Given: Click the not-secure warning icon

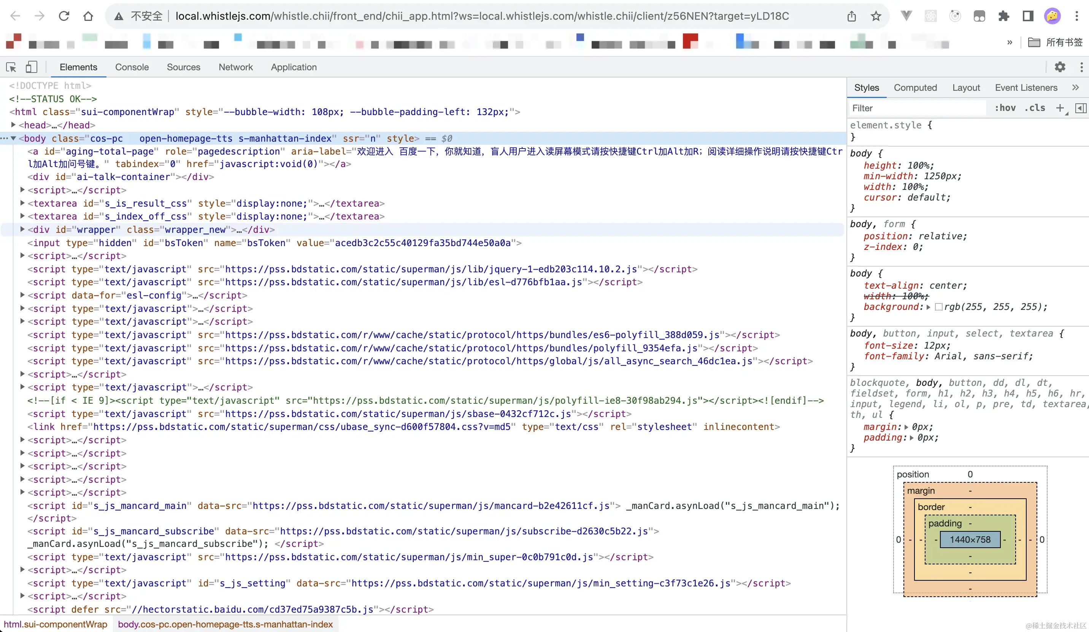Looking at the screenshot, I should tap(119, 16).
